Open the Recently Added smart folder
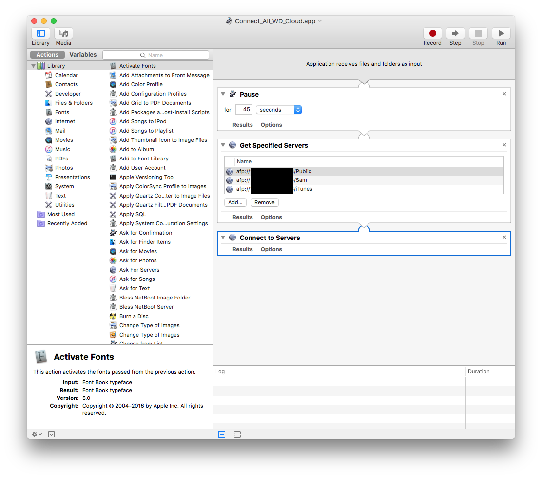 point(67,223)
